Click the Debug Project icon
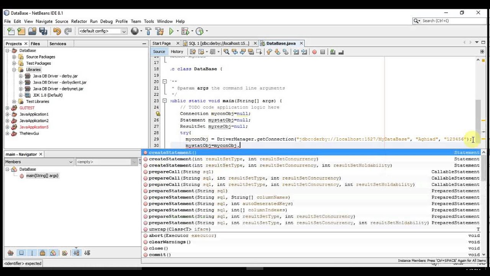Image resolution: width=490 pixels, height=276 pixels. pyautogui.click(x=185, y=31)
